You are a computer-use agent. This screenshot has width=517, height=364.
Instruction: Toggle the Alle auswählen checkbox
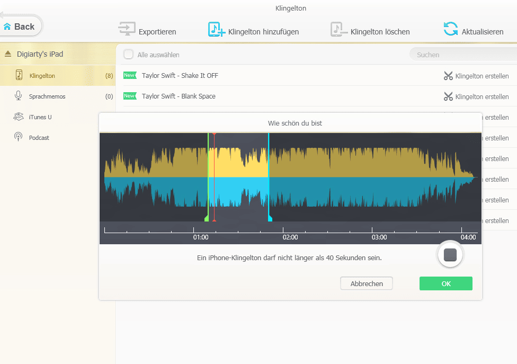tap(128, 55)
